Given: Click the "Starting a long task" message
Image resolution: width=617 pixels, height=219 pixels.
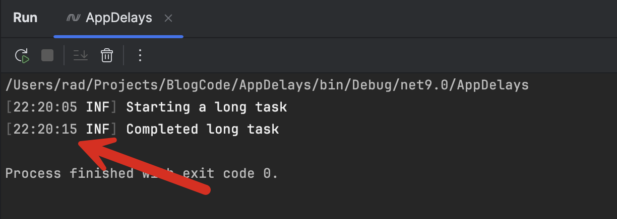Looking at the screenshot, I should (206, 107).
